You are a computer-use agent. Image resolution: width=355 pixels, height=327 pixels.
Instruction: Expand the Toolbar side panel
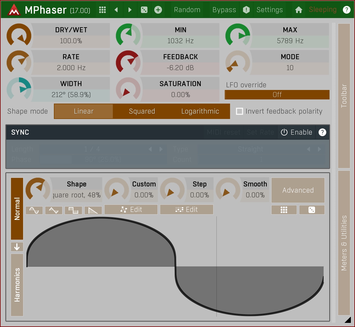(344, 96)
